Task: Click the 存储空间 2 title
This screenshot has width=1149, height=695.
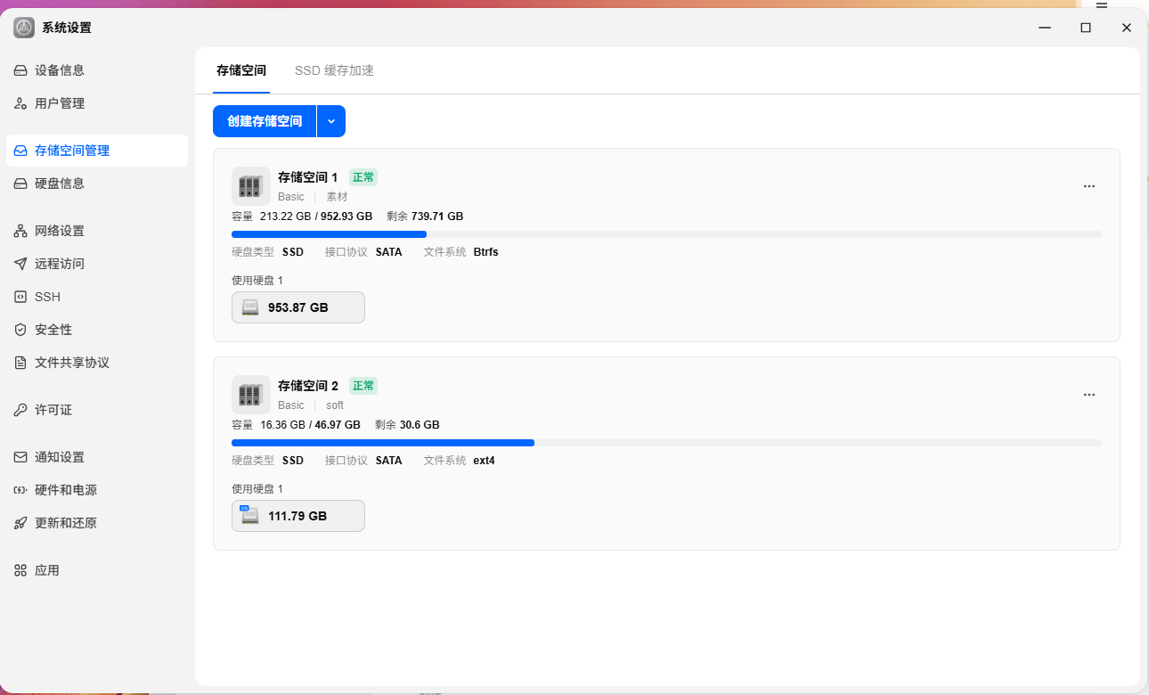Action: tap(308, 386)
